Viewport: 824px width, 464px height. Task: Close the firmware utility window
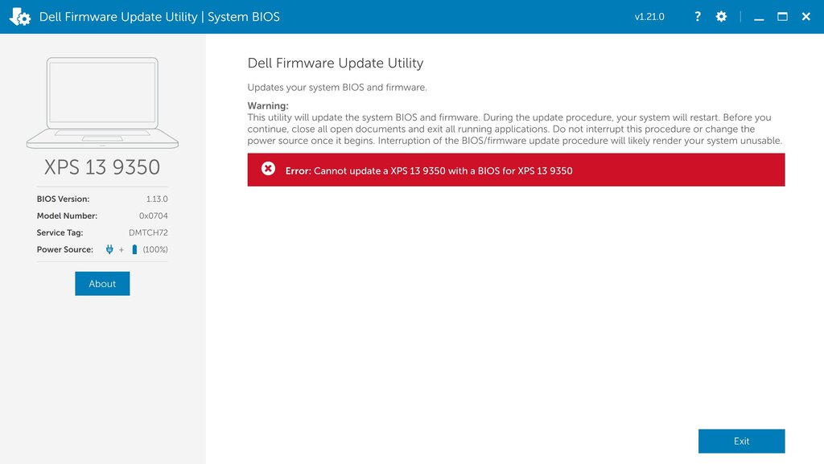pyautogui.click(x=806, y=17)
